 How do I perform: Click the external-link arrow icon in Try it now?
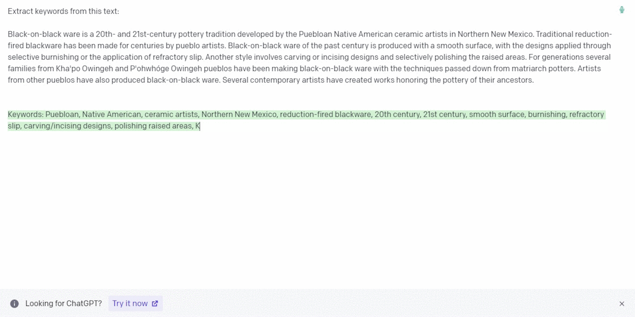[x=155, y=304]
